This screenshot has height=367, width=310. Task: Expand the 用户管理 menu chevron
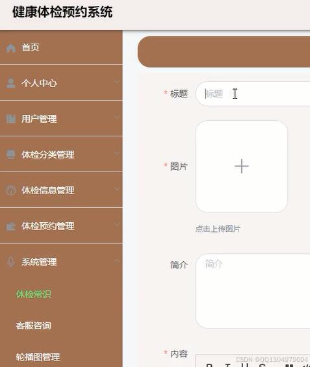117,117
